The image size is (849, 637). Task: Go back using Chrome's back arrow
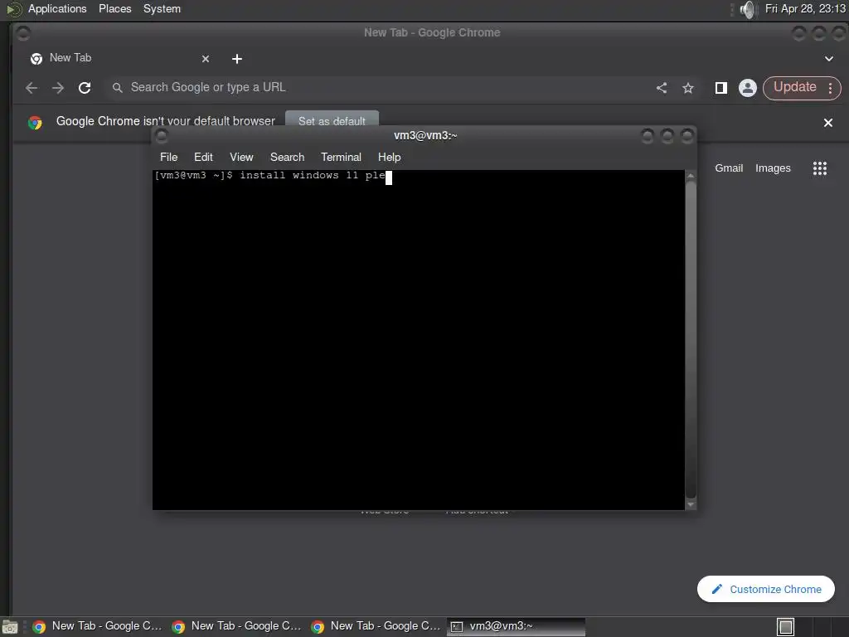coord(32,88)
